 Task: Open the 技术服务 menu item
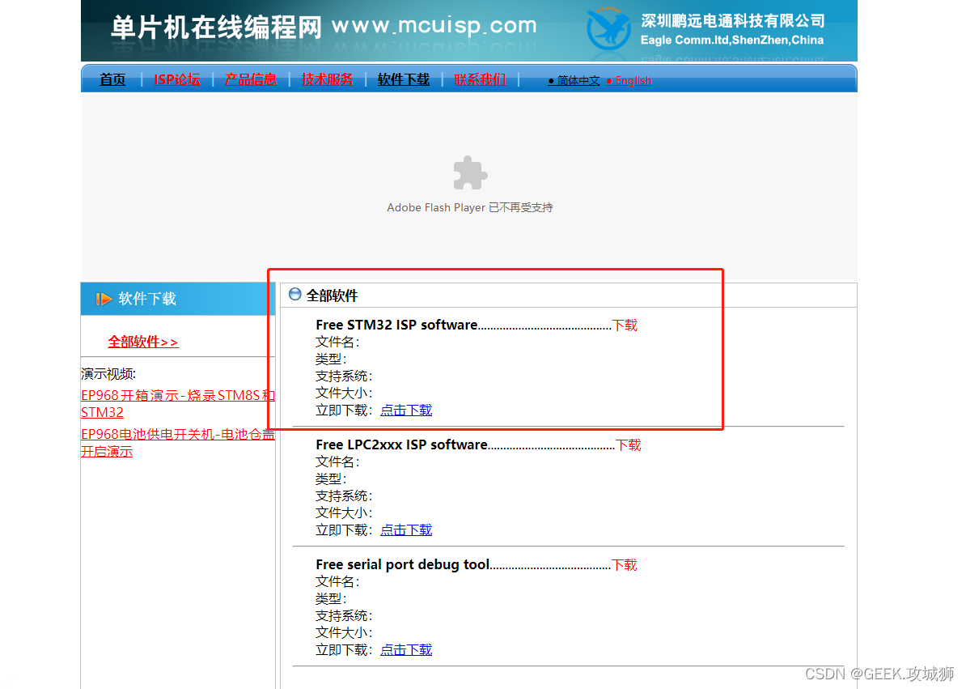(327, 79)
